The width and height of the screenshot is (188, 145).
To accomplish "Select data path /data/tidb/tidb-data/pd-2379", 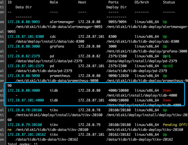I will (x=44, y=71).
